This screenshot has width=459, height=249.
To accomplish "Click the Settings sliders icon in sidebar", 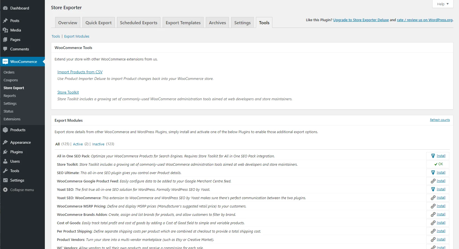I will (5, 180).
